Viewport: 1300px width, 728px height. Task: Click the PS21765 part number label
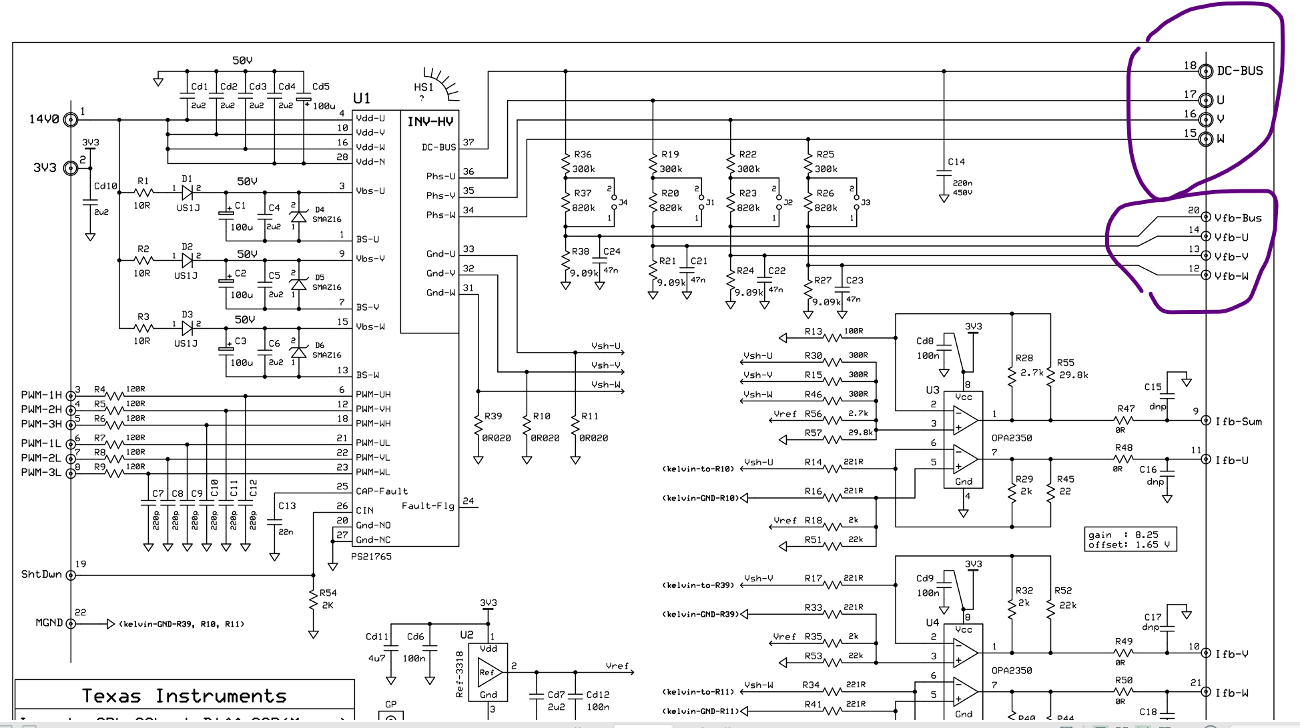click(371, 557)
